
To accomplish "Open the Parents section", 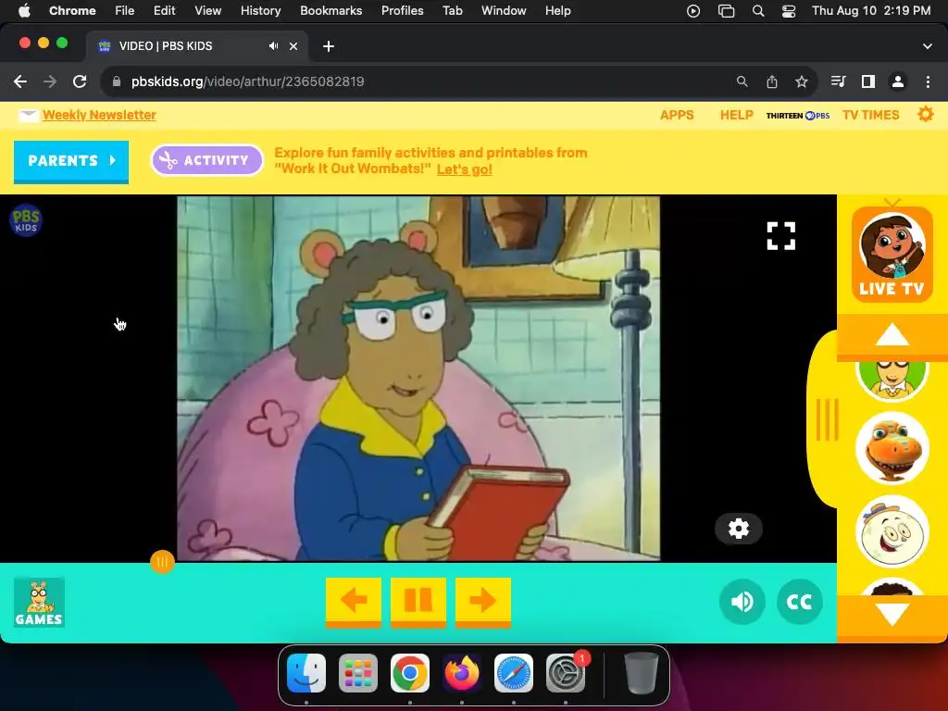I will (71, 161).
